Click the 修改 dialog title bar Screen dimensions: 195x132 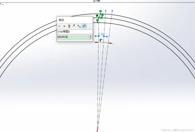(x=75, y=20)
